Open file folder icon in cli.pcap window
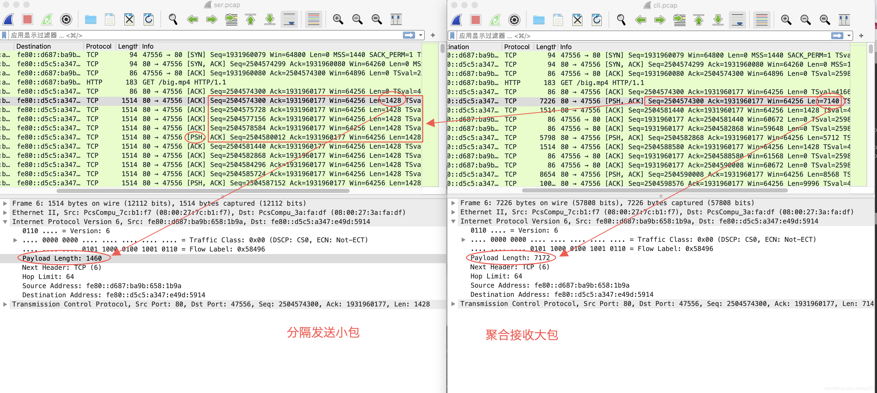The height and width of the screenshot is (393, 877). (539, 20)
